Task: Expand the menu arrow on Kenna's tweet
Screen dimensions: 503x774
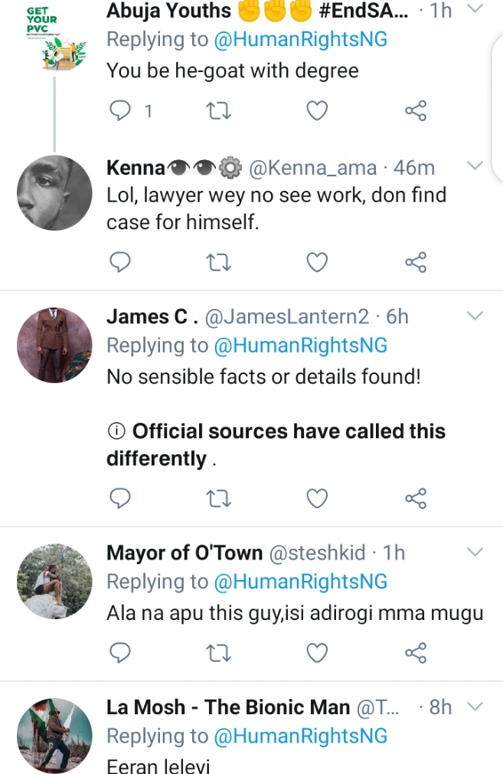Action: coord(475,166)
